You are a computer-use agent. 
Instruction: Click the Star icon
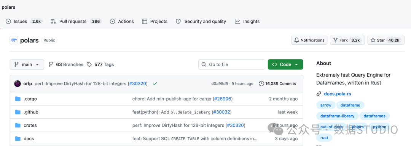click(373, 40)
